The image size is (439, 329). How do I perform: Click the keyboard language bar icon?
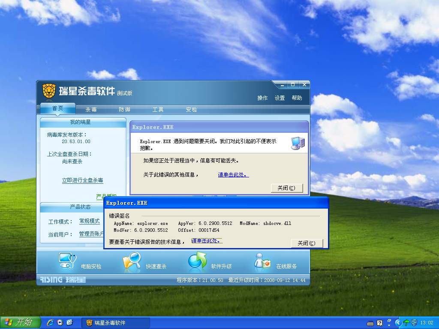point(370,324)
